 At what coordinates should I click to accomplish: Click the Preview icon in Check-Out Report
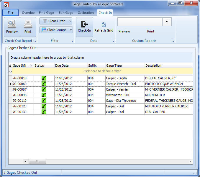tap(12, 24)
